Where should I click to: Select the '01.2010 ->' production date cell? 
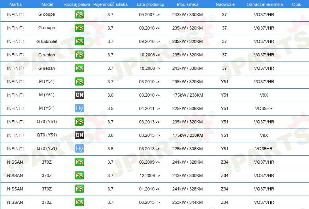point(149,189)
